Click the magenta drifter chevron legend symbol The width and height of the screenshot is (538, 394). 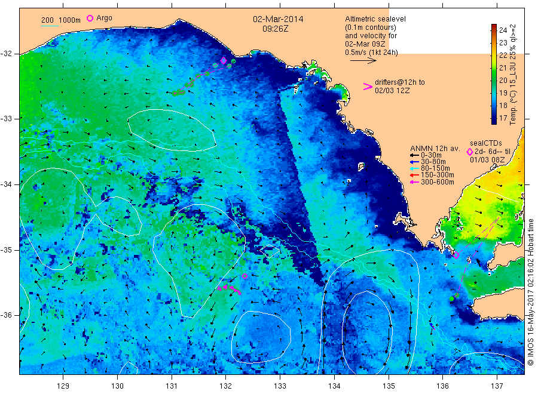pyautogui.click(x=368, y=87)
